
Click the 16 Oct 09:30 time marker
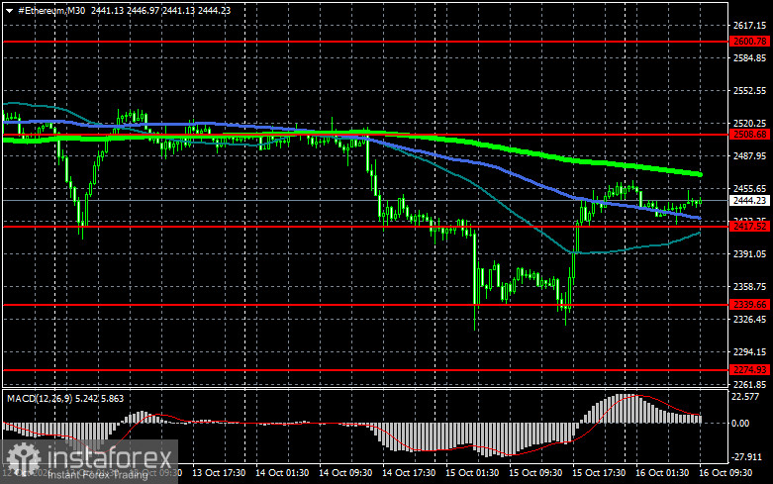[x=725, y=472]
